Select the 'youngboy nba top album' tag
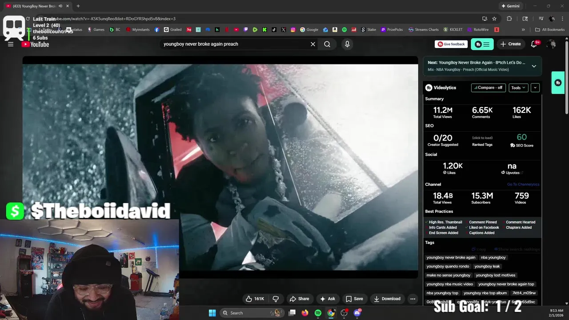 (x=485, y=293)
